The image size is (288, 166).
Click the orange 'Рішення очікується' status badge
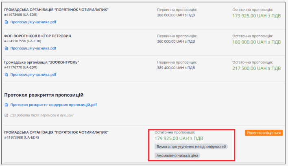tap(264, 133)
